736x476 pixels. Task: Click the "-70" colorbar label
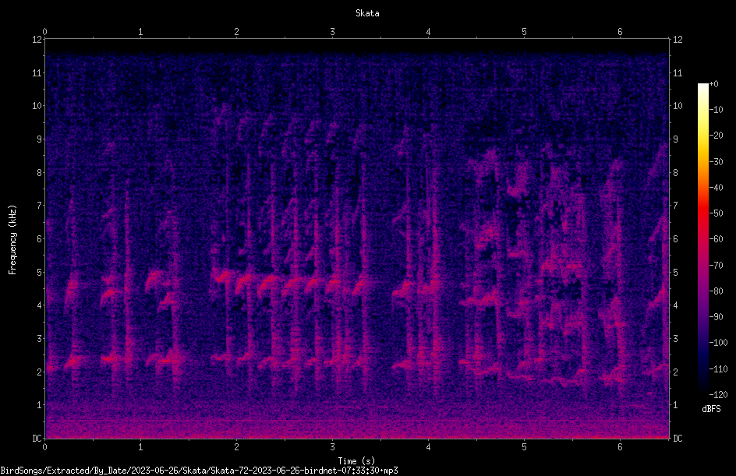coord(716,266)
